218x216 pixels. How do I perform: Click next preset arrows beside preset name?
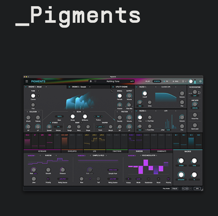(132, 81)
